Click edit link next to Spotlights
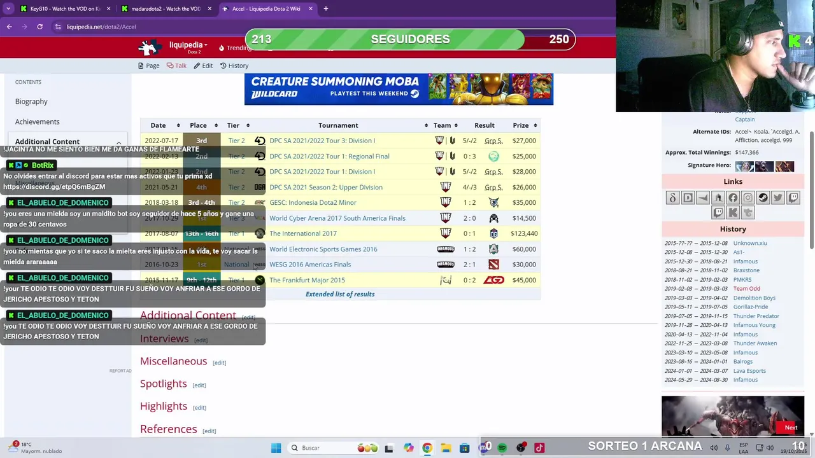 pyautogui.click(x=199, y=385)
